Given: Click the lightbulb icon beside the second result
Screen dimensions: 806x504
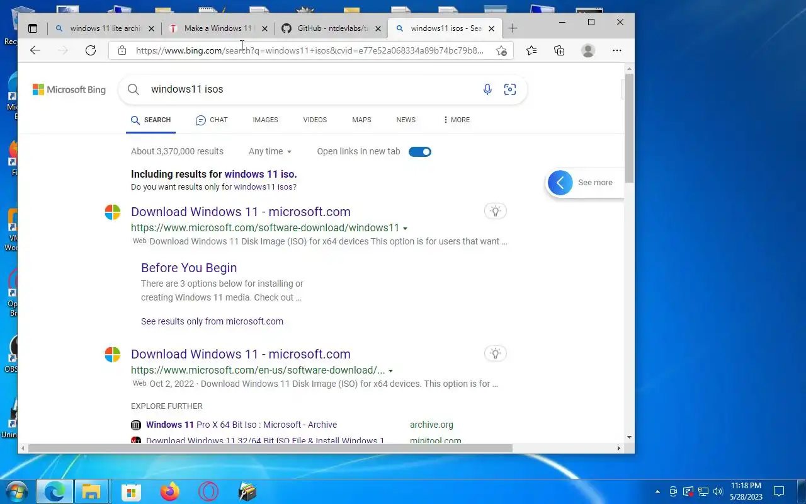Looking at the screenshot, I should click(496, 353).
